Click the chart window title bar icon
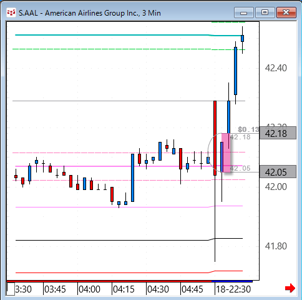The height and width of the screenshot is (300, 302). click(x=11, y=12)
